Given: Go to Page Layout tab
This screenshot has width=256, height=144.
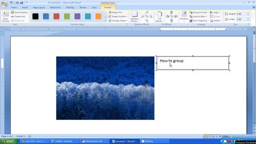Looking at the screenshot, I should click(x=39, y=8).
